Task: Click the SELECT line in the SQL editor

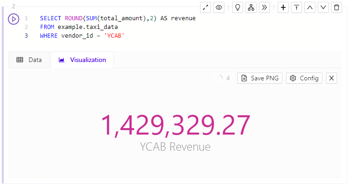Action: coord(118,18)
